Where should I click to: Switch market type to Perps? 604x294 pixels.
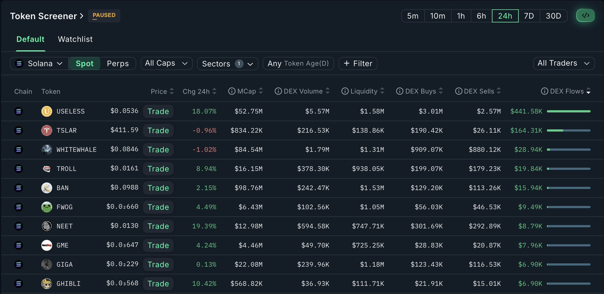118,63
